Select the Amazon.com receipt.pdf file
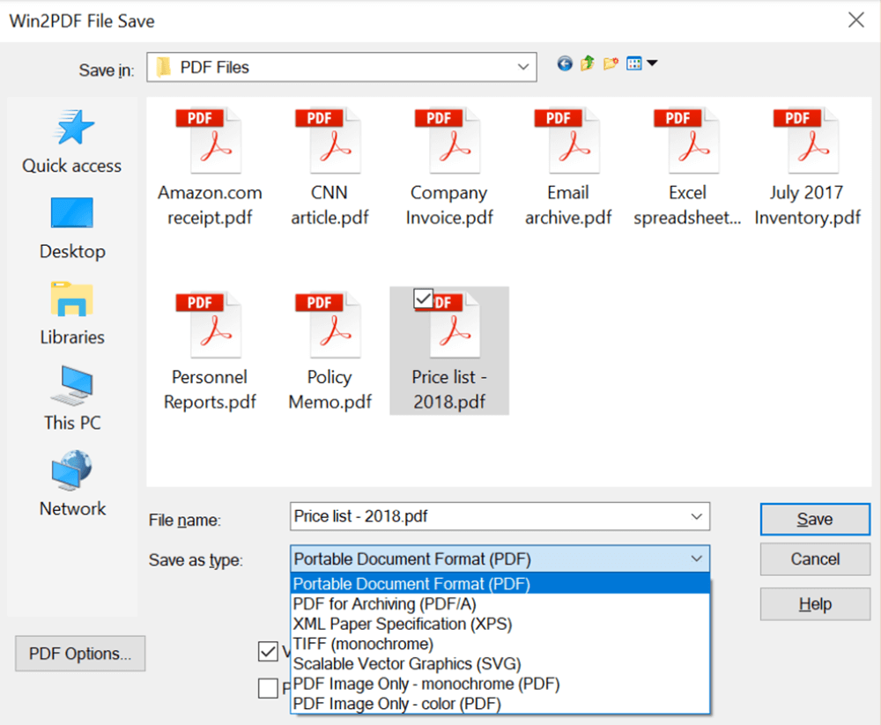881x725 pixels. [210, 166]
